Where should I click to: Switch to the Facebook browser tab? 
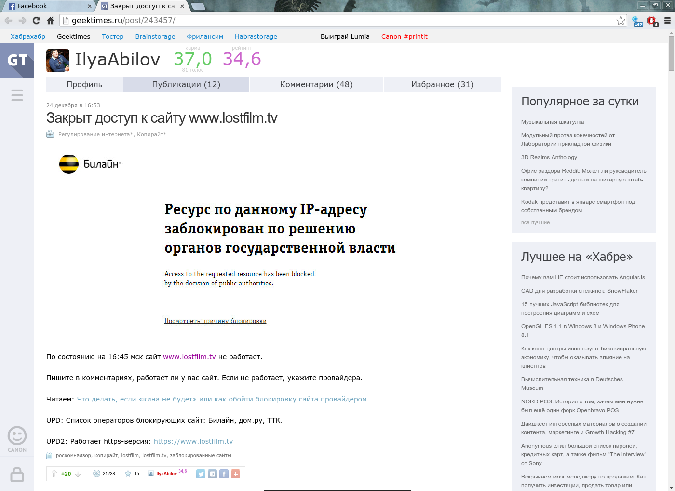48,6
